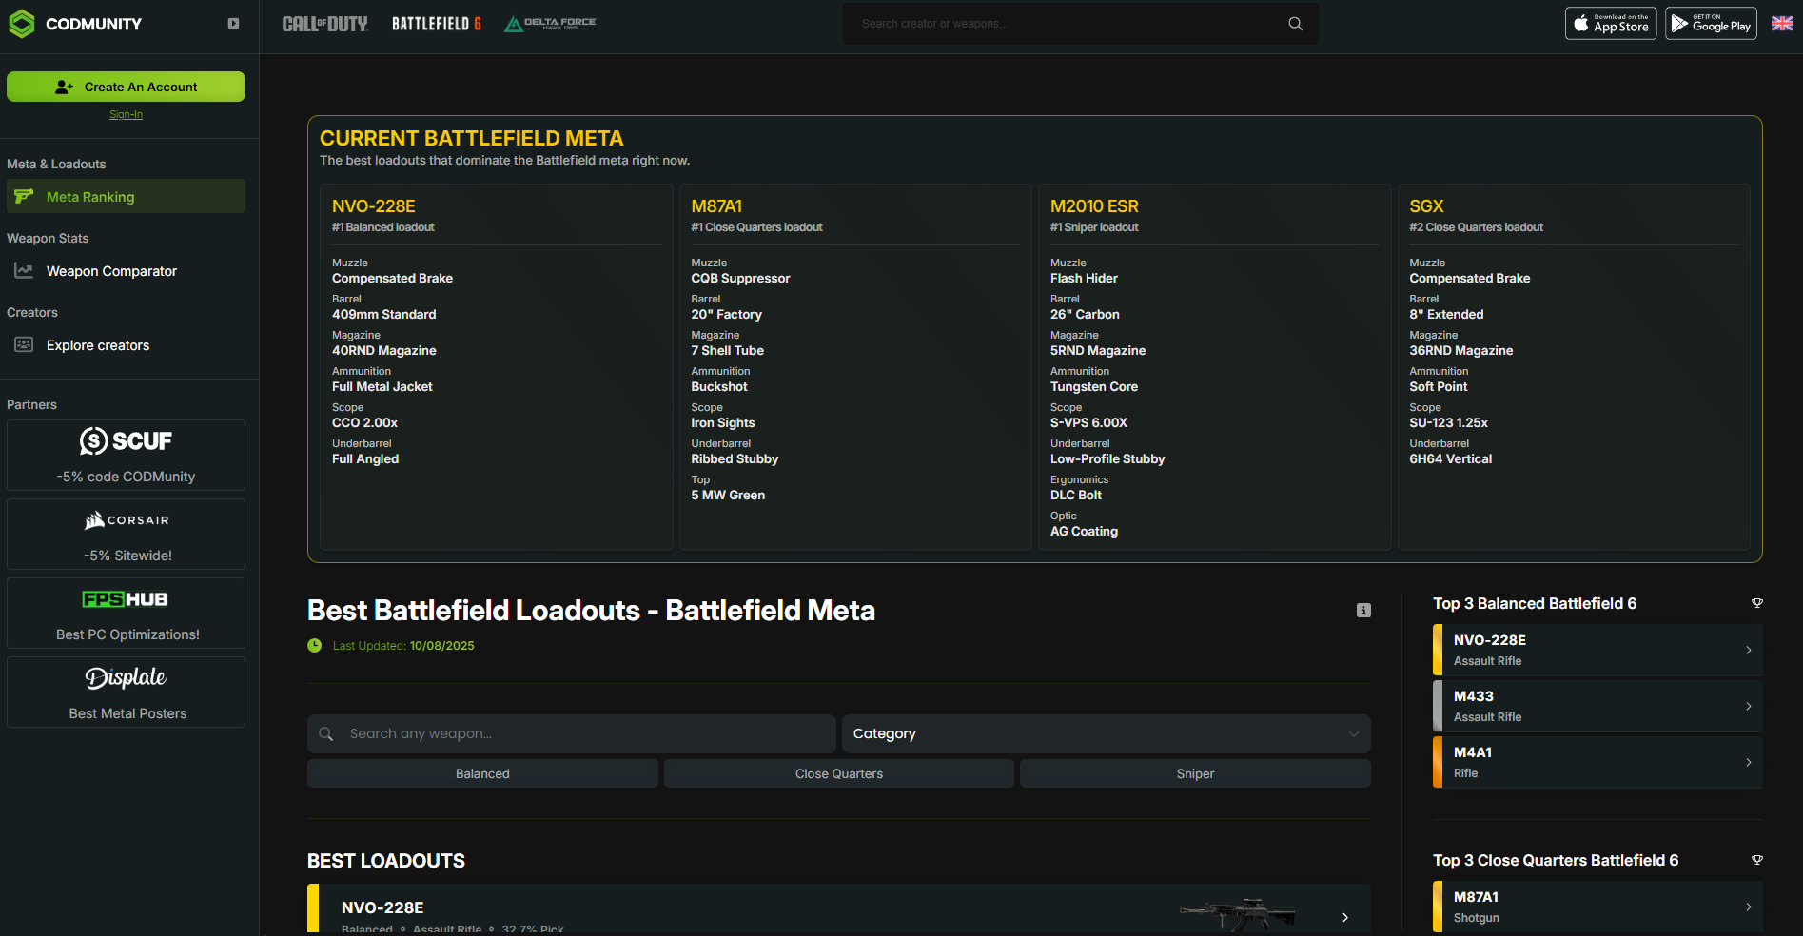
Task: Click the Create An Account button
Action: point(126,87)
